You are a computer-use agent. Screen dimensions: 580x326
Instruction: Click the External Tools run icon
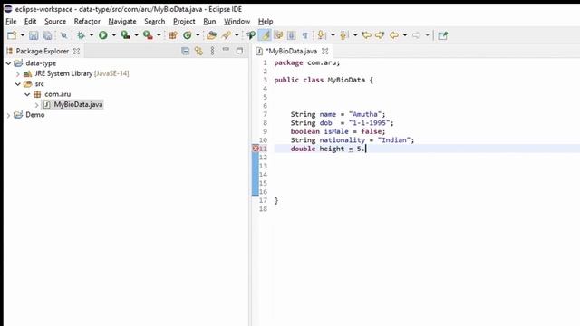click(x=148, y=35)
